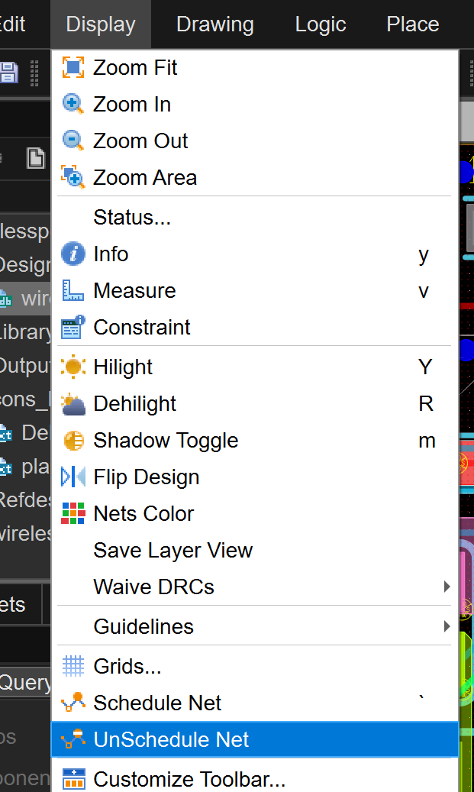474x792 pixels.
Task: Select the Status... menu entry
Action: pos(132,217)
